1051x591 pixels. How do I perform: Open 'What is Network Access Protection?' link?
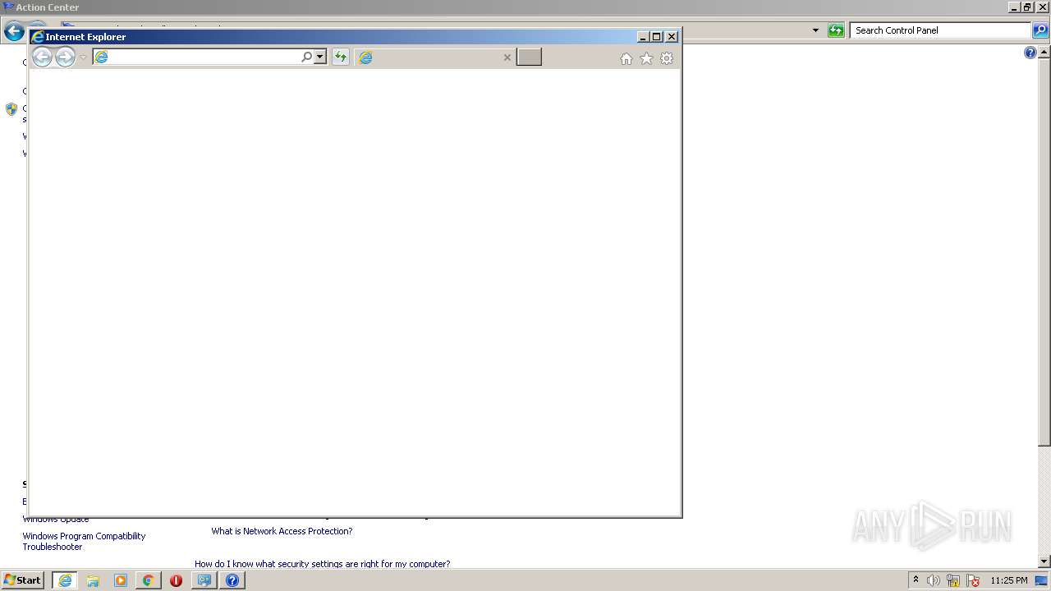tap(282, 531)
